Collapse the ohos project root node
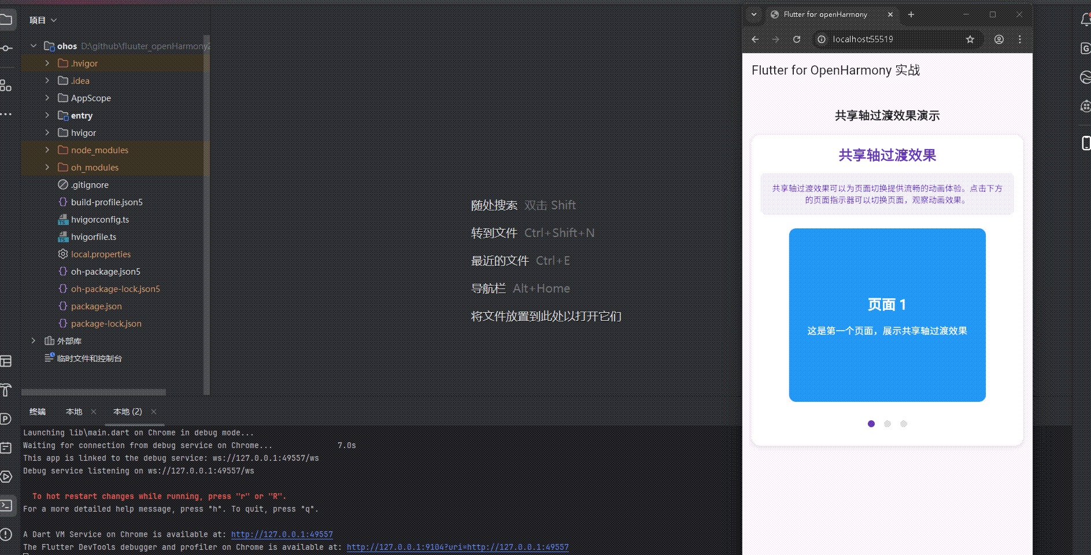This screenshot has height=555, width=1091. [34, 46]
